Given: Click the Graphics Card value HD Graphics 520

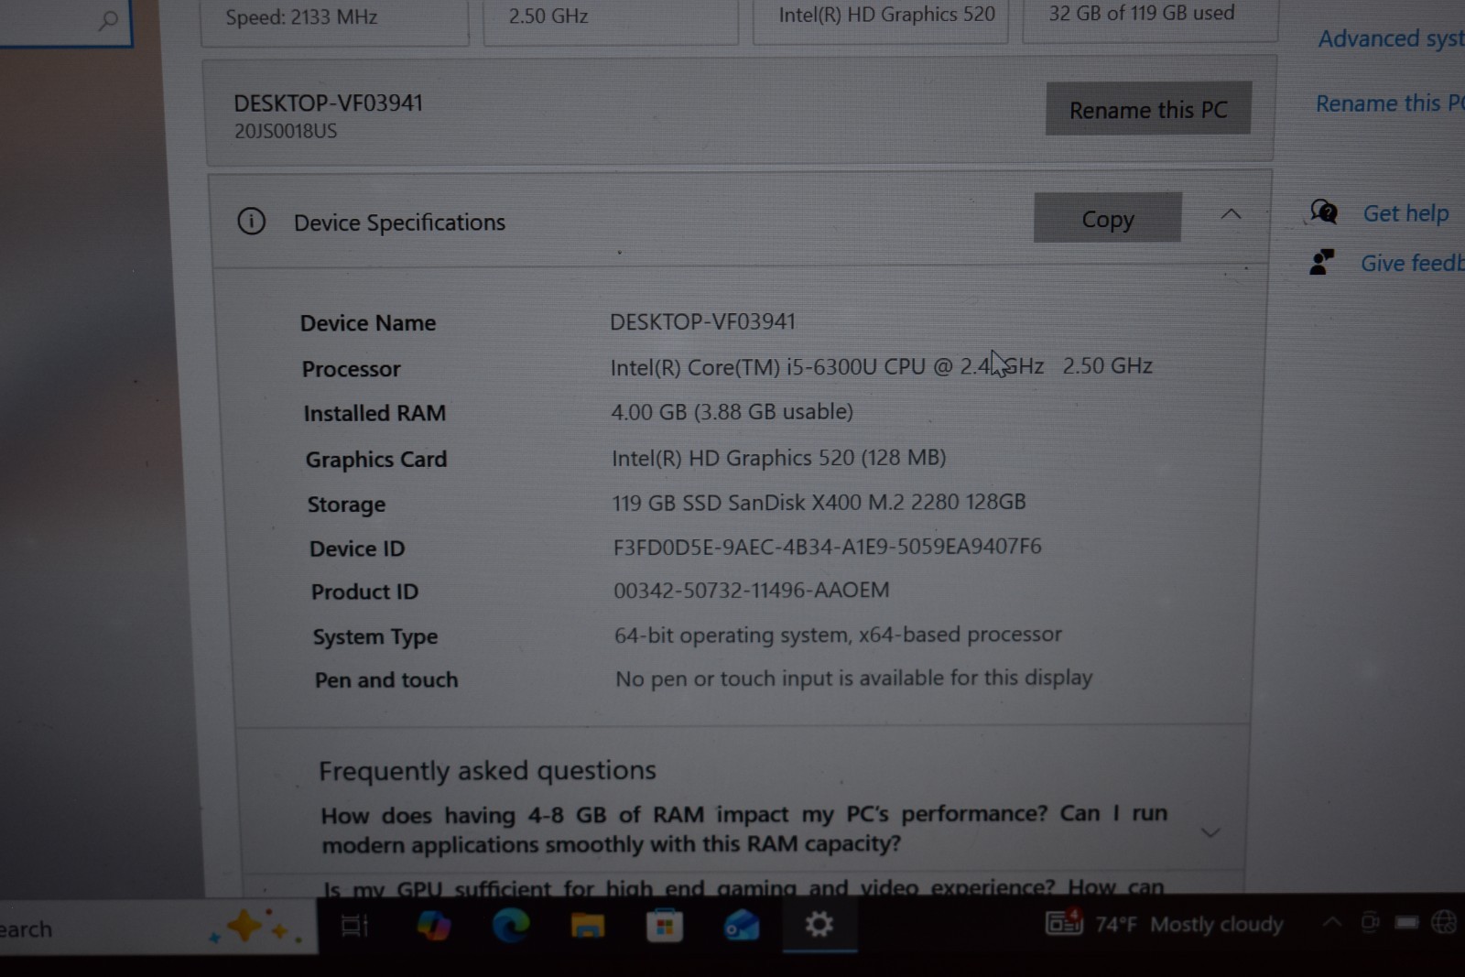Looking at the screenshot, I should coord(778,457).
